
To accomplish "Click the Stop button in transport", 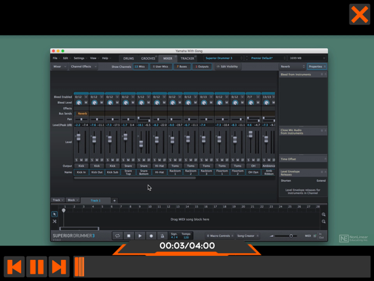I will 129,236.
